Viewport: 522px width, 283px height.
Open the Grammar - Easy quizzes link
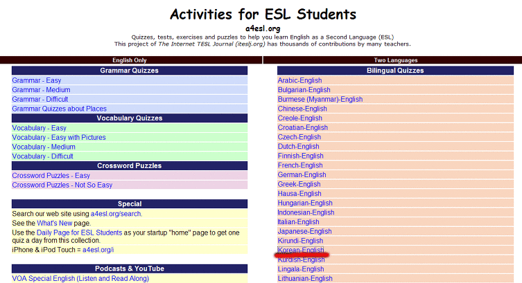tap(37, 80)
